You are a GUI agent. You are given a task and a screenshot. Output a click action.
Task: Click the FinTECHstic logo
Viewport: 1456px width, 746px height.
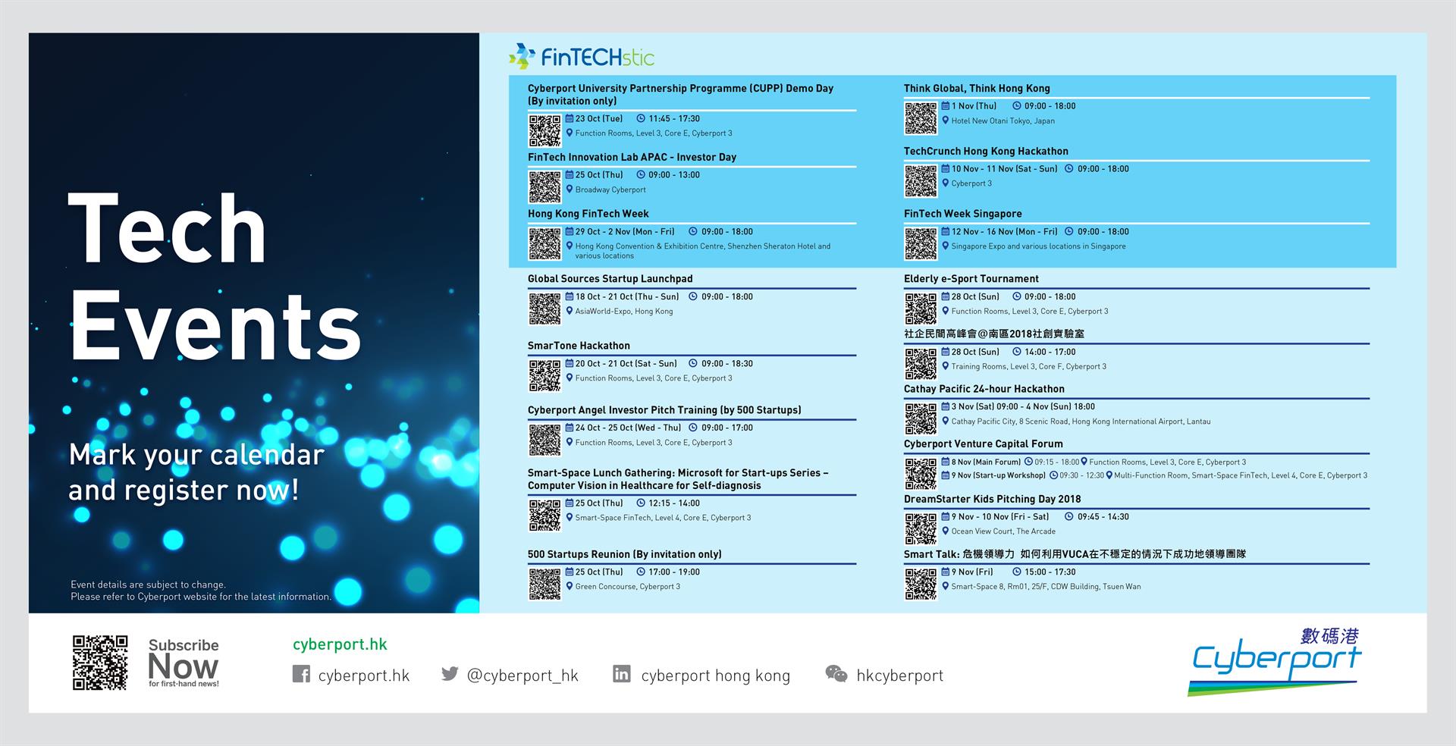(581, 57)
